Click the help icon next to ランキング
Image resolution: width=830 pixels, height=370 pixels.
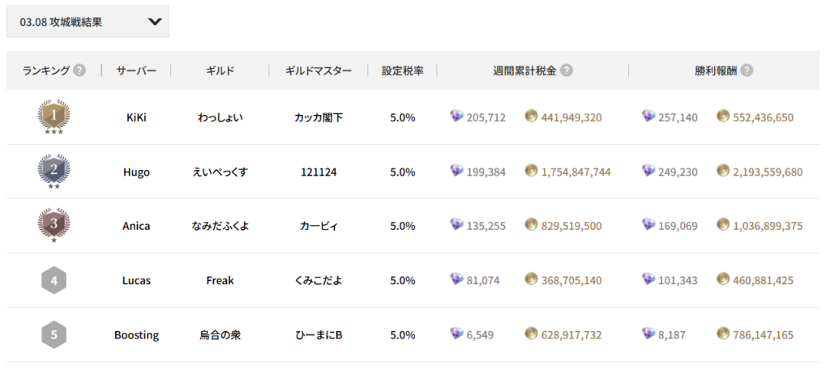(x=79, y=70)
